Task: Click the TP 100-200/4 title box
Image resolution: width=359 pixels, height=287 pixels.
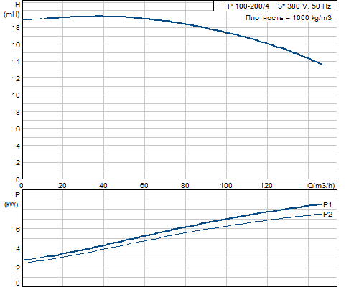Action: coord(275,6)
